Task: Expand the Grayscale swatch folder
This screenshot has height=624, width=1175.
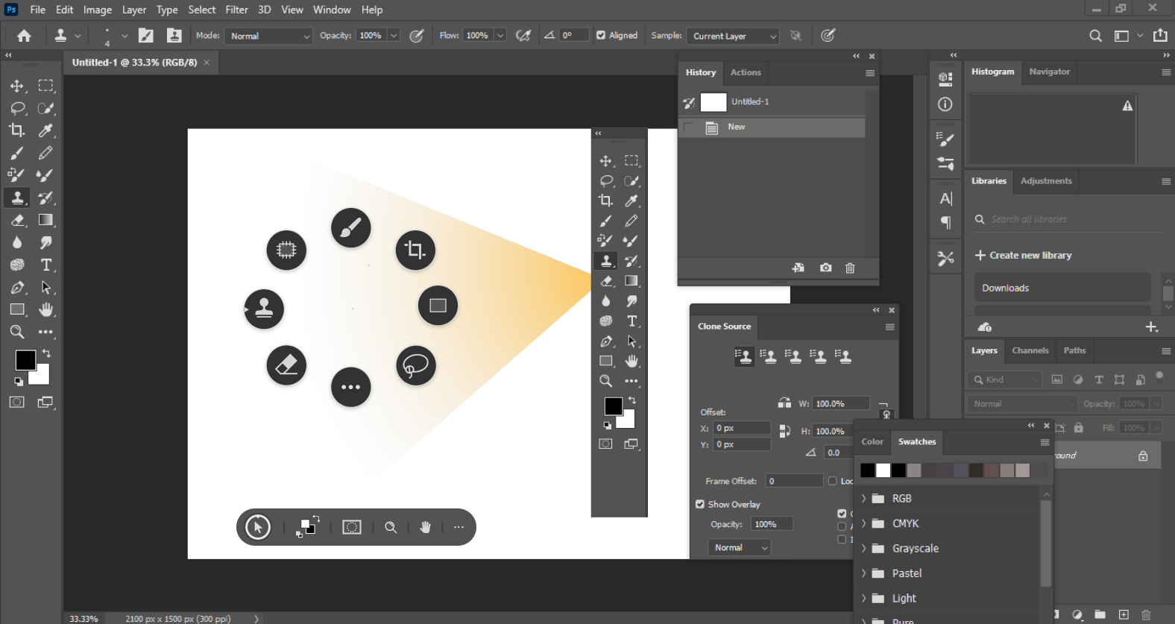Action: point(864,548)
